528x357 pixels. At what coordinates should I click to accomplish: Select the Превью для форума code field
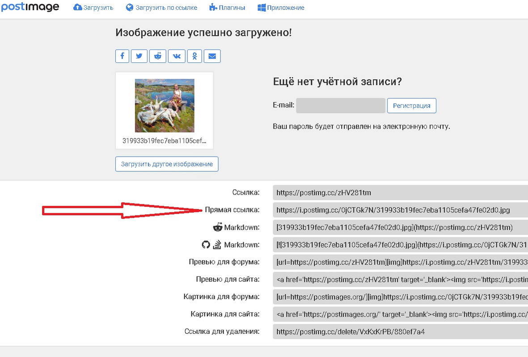(x=401, y=262)
